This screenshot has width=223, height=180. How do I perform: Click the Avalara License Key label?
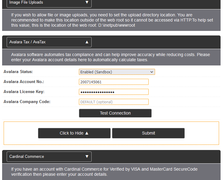pyautogui.click(x=24, y=92)
